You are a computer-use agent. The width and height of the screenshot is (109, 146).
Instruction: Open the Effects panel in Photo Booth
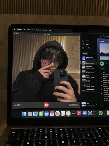74,105
